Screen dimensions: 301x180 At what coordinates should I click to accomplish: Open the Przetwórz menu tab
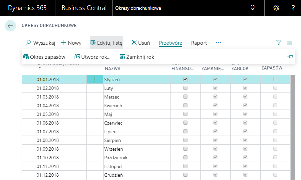(x=170, y=43)
